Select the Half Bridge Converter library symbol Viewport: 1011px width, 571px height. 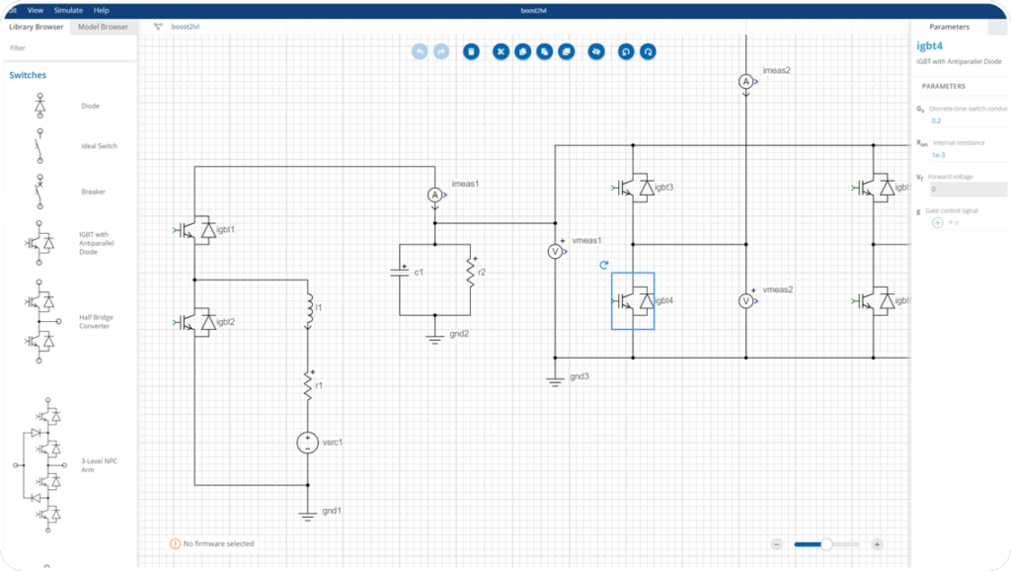pos(41,321)
